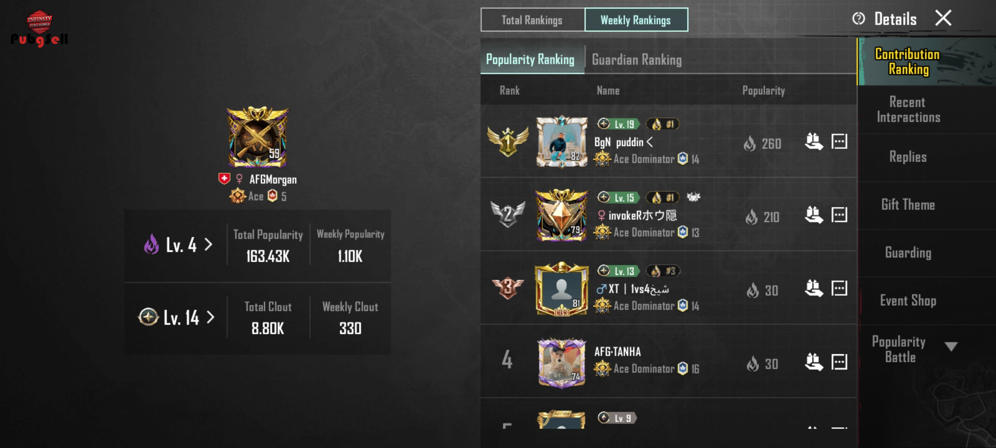Select the Popularity Ranking tab
This screenshot has height=448, width=996.
click(x=530, y=59)
